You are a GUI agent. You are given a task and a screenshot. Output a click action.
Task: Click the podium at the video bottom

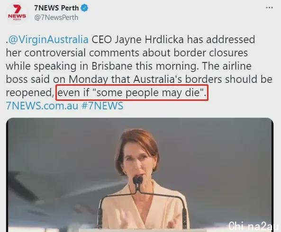[x=143, y=230]
